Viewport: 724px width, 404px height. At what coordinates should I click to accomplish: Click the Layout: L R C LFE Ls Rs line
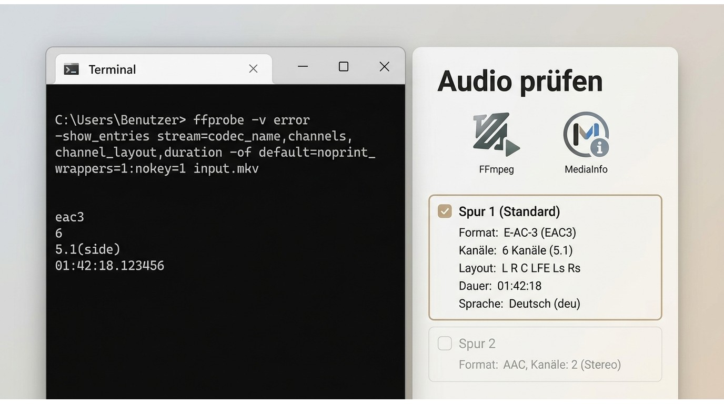[x=519, y=268]
